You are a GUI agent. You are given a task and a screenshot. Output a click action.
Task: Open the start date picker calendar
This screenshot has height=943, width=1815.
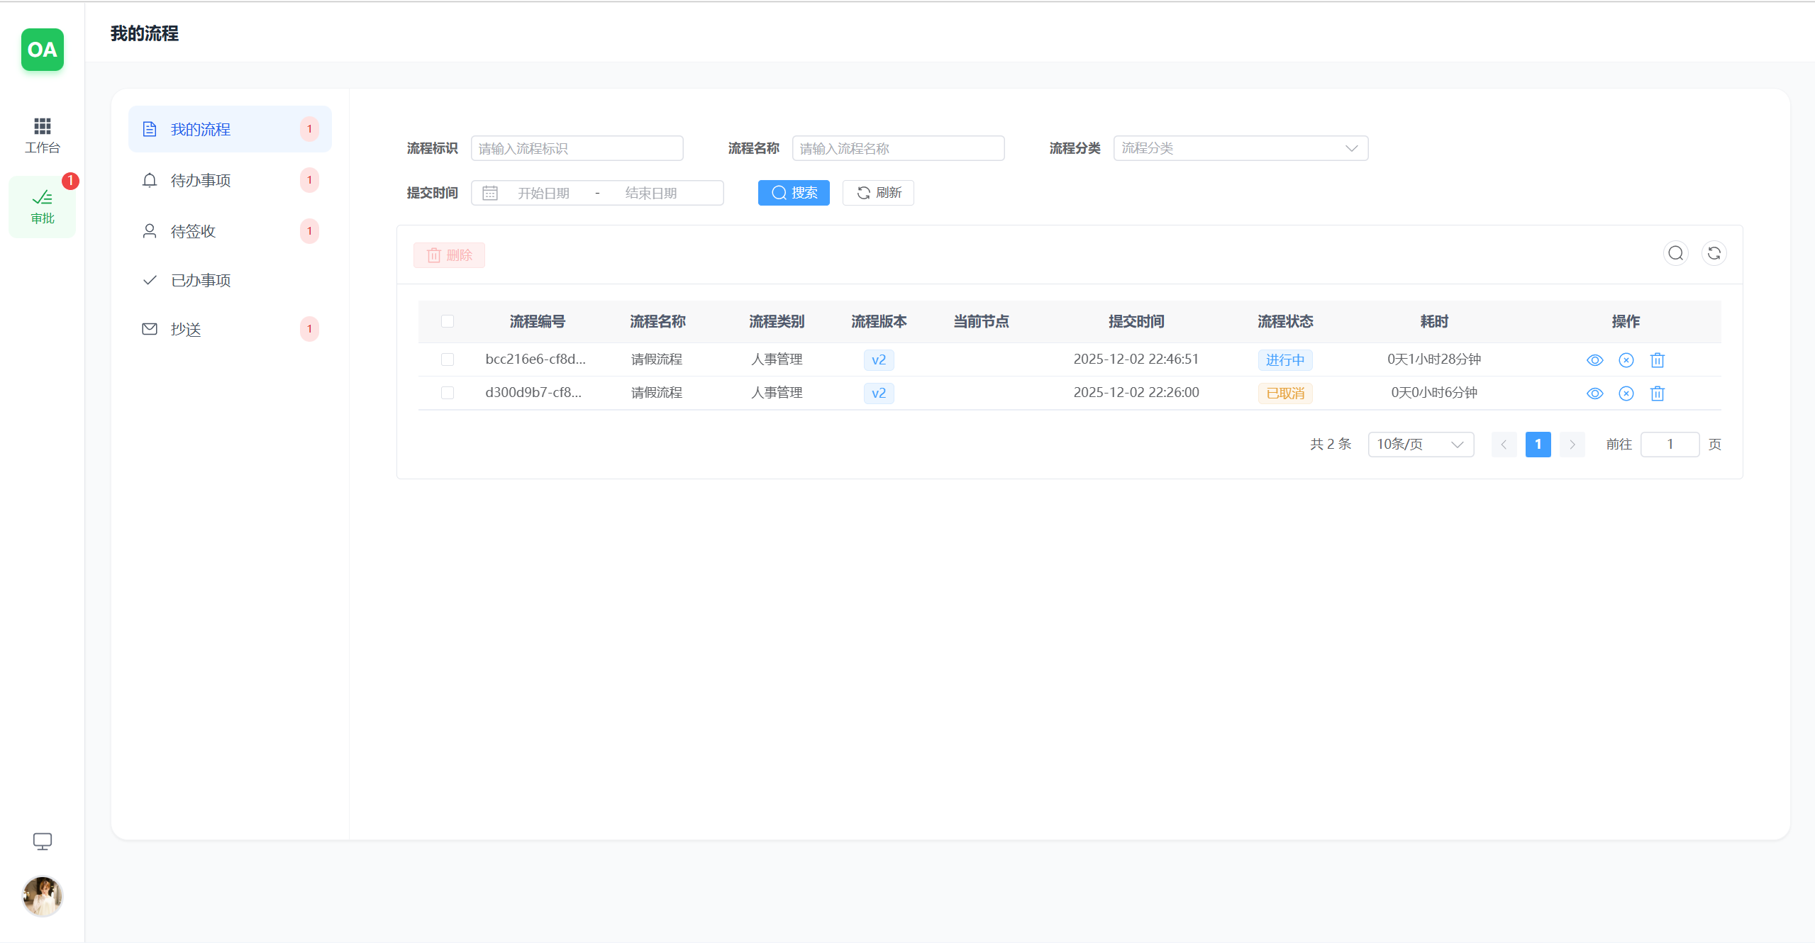544,192
